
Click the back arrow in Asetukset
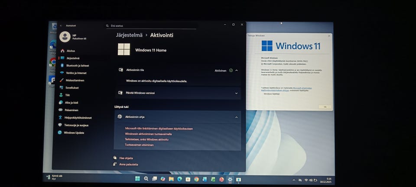61,26
